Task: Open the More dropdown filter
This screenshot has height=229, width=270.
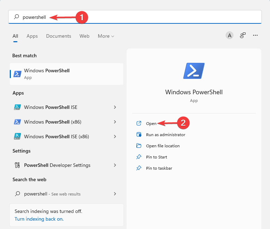Action: (106, 36)
